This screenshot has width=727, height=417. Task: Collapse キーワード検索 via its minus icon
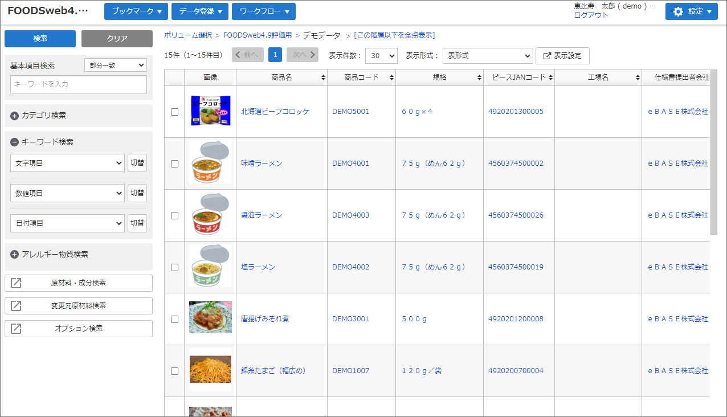point(15,142)
